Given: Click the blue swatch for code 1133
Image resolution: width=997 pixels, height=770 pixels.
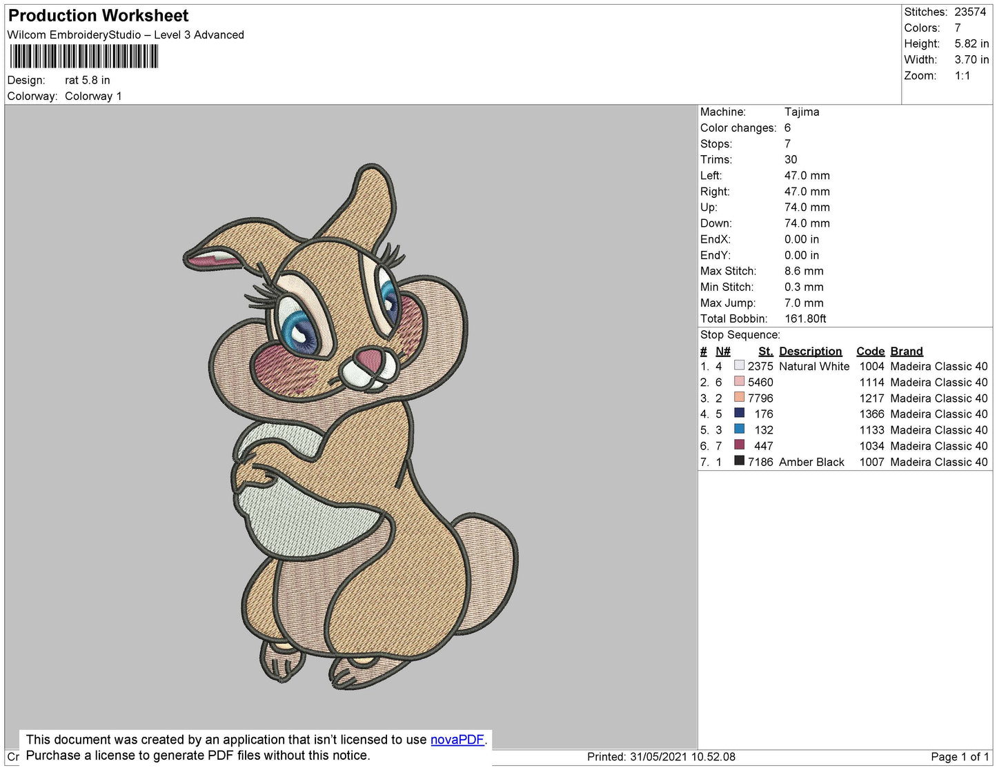Looking at the screenshot, I should [x=740, y=429].
